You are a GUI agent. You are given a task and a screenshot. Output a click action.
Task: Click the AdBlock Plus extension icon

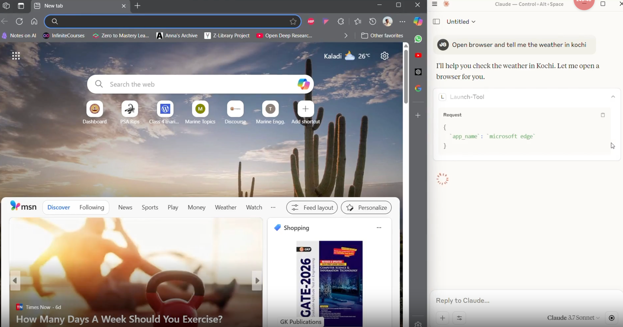pyautogui.click(x=311, y=22)
